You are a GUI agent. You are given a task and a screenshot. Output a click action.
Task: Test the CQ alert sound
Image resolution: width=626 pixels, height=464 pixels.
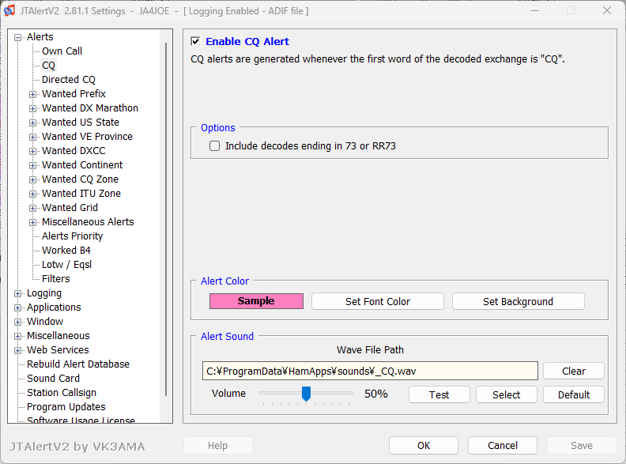coord(439,394)
